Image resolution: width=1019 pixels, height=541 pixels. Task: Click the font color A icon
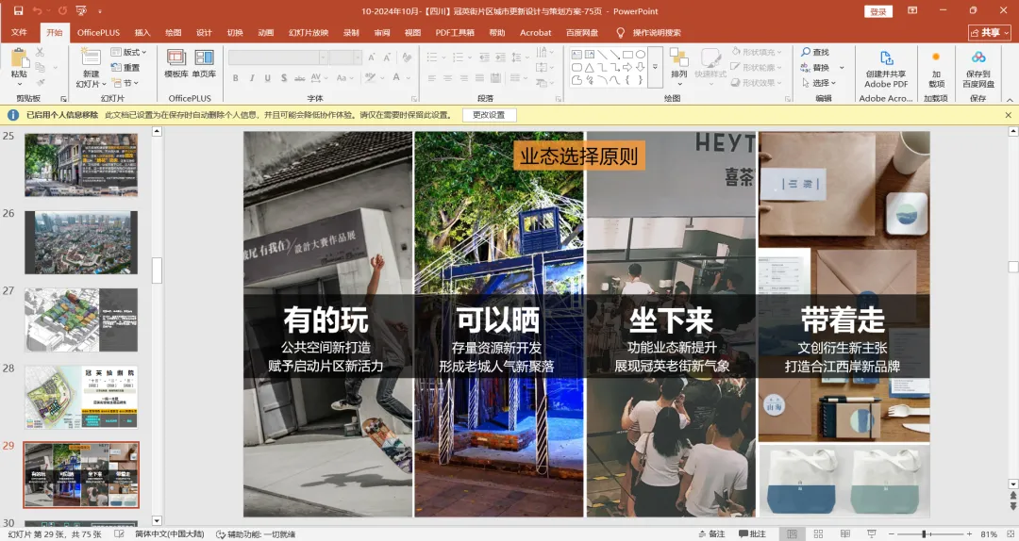[396, 78]
